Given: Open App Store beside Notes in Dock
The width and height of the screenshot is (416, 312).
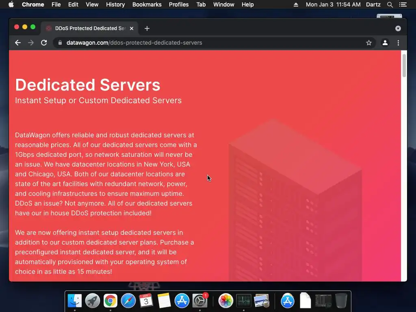Looking at the screenshot, I should (182, 301).
